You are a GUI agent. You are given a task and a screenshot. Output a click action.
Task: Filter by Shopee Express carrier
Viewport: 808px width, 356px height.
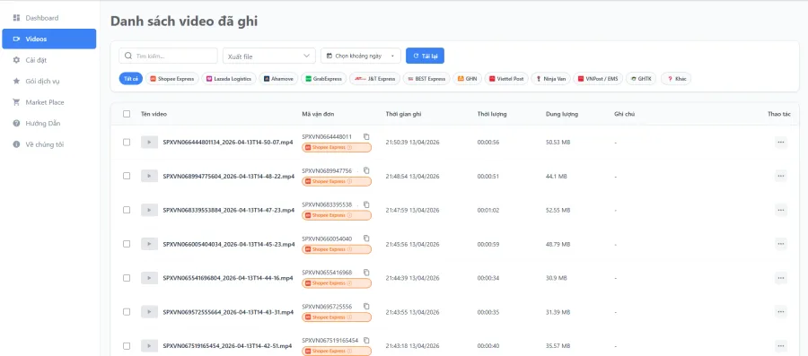172,79
